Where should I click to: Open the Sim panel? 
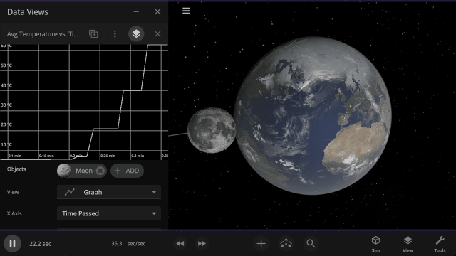click(x=375, y=244)
